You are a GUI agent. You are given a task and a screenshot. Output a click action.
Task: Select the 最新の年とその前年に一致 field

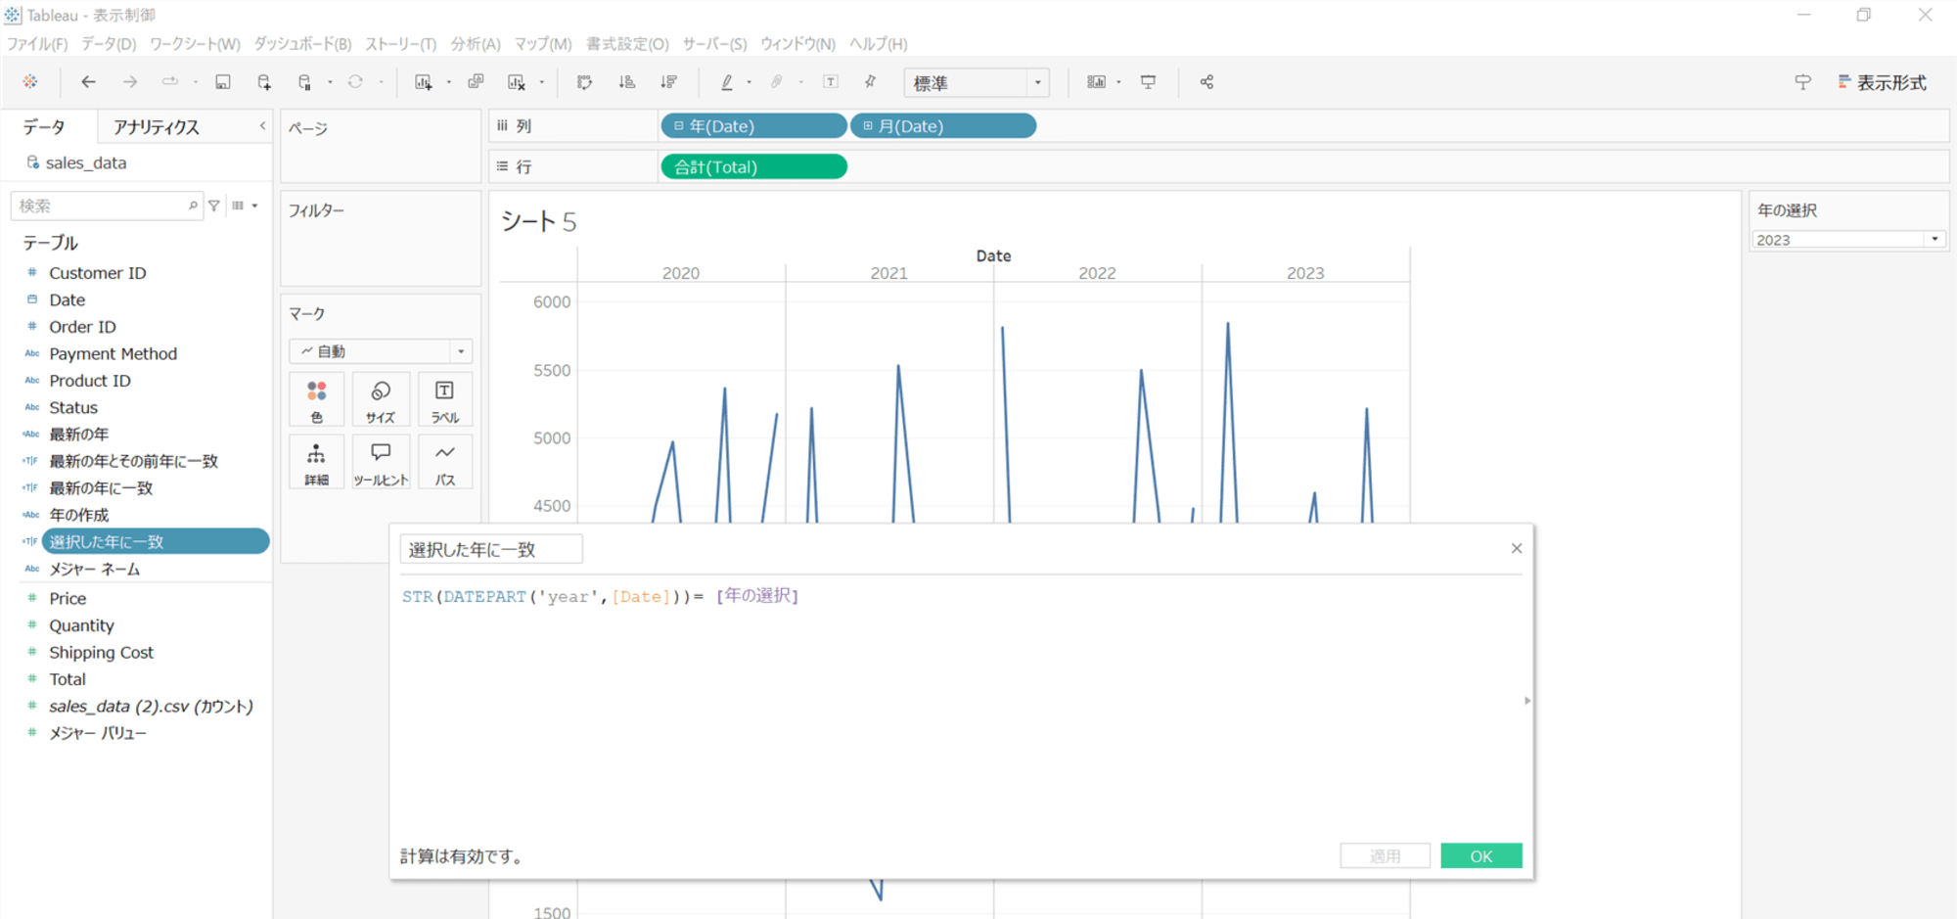pyautogui.click(x=134, y=461)
